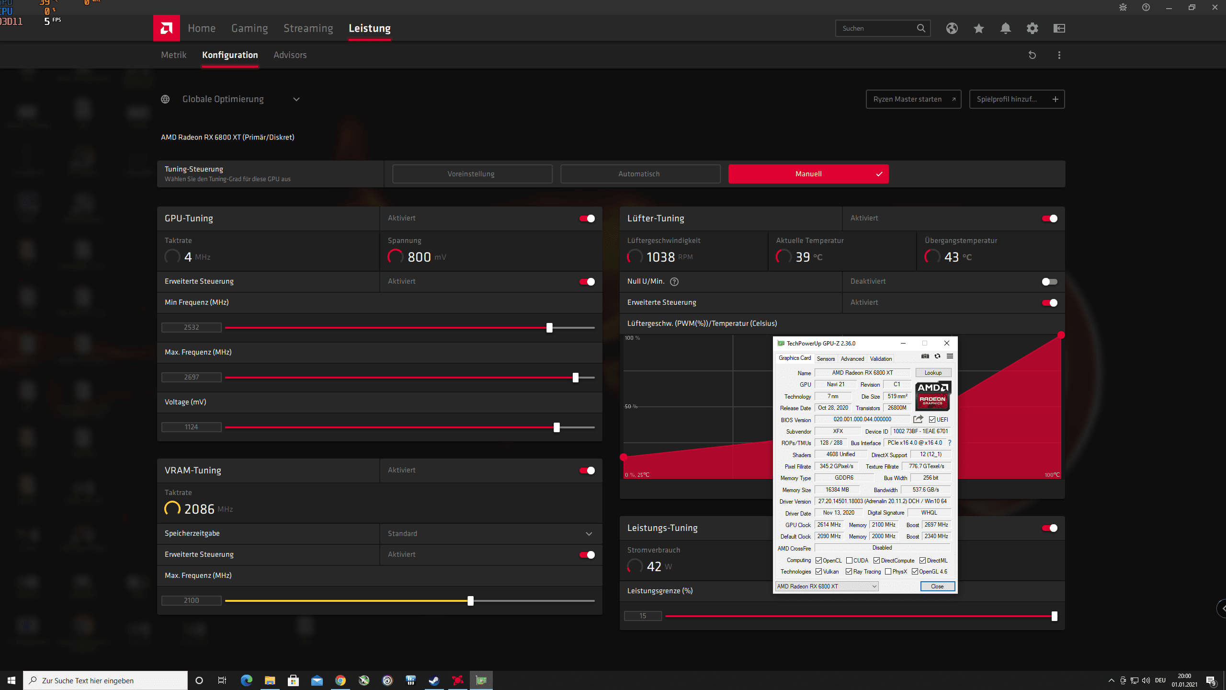Click Spielprofil hinzufügen button
1226x690 pixels.
pos(1017,99)
